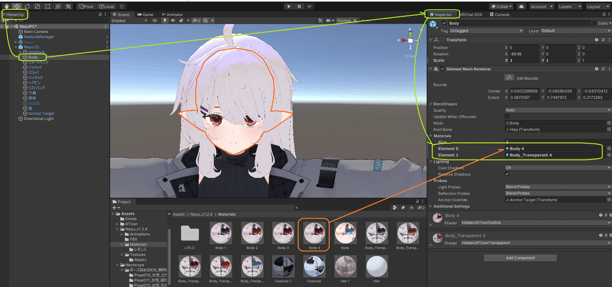The width and height of the screenshot is (612, 287).
Task: Toggle scene effects icon
Action: click(x=182, y=21)
